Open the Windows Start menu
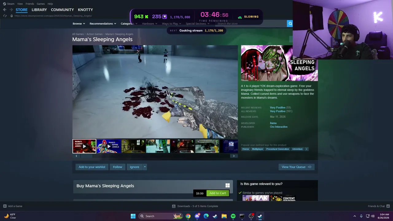The image size is (393, 221). (x=133, y=216)
